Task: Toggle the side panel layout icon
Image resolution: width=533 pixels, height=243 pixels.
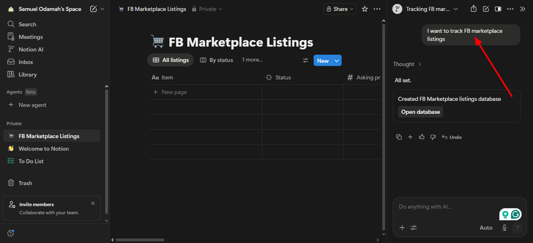Action: pyautogui.click(x=498, y=9)
